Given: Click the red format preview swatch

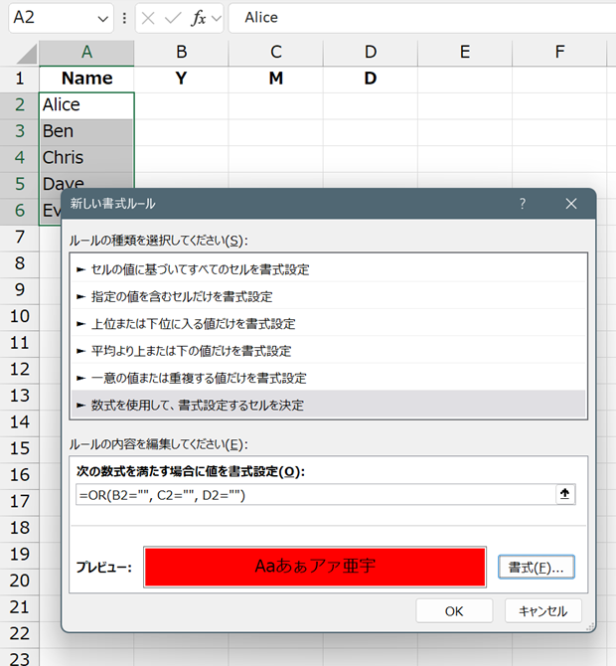Looking at the screenshot, I should pyautogui.click(x=314, y=567).
